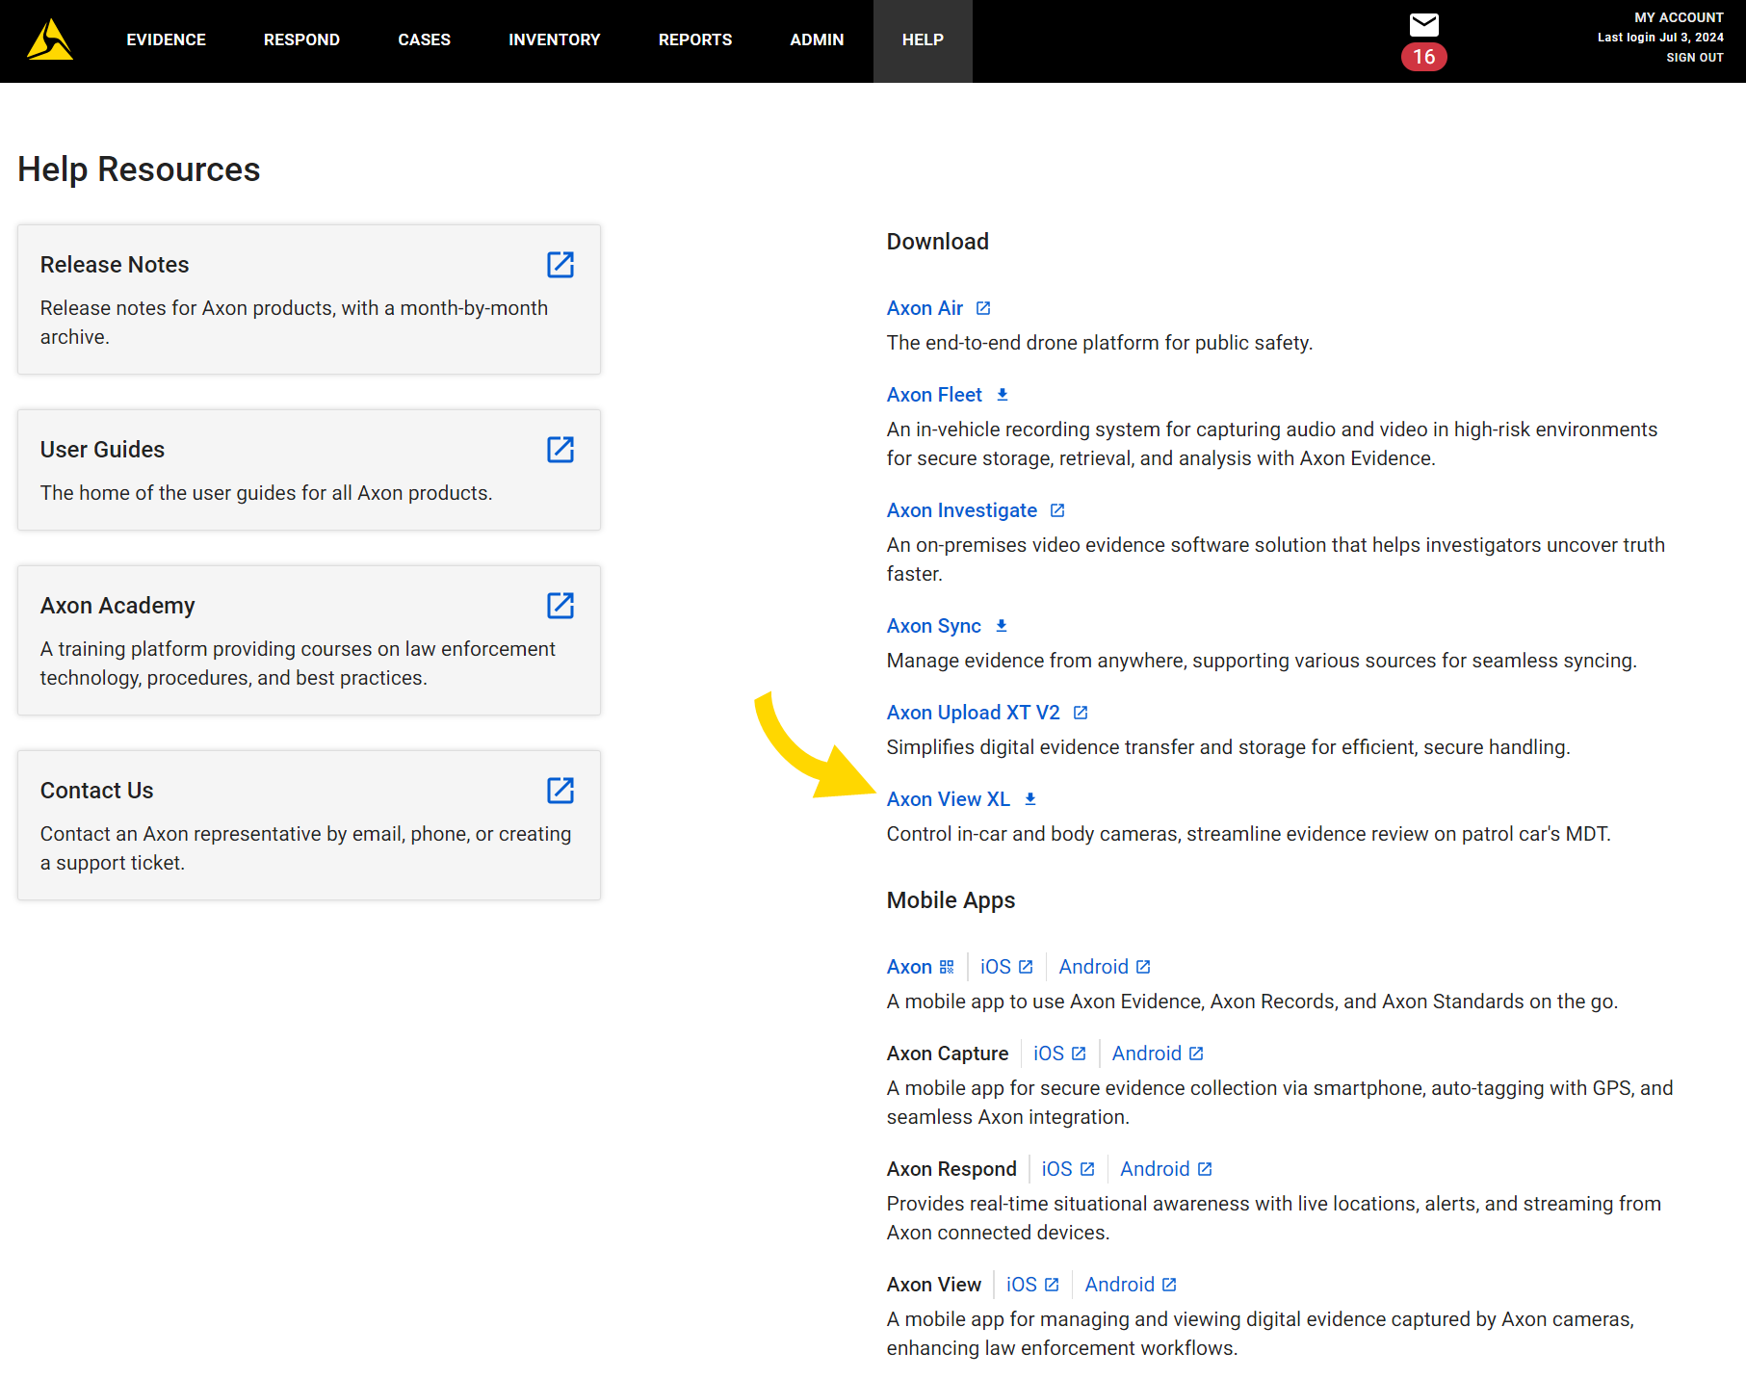
Task: Open the Admin menu
Action: pyautogui.click(x=817, y=40)
